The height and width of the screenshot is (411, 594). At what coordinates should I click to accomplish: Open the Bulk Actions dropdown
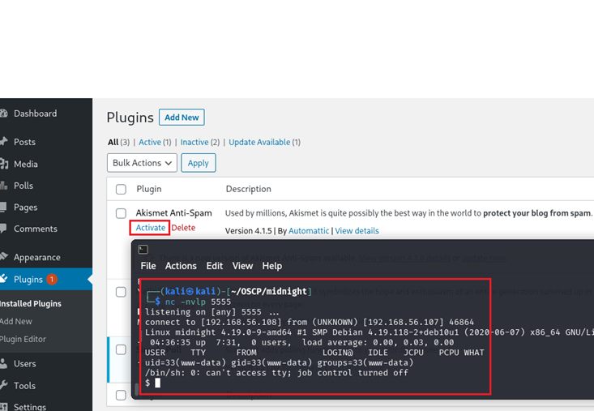click(142, 163)
